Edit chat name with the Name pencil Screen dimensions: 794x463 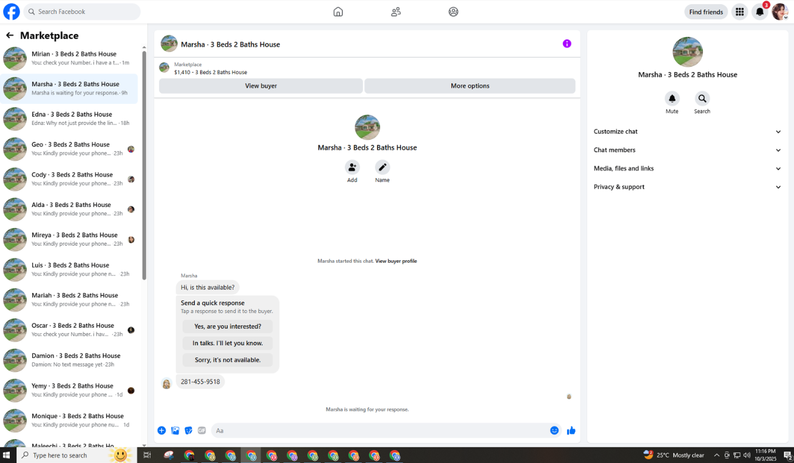coord(382,167)
